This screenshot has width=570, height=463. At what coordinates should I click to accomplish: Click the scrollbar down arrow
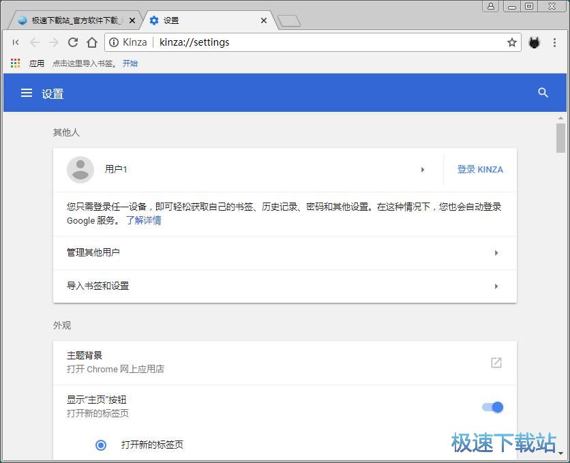[x=560, y=453]
